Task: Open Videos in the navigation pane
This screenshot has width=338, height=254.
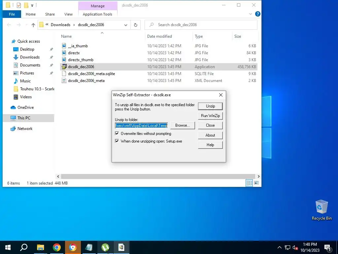Action: point(26,97)
